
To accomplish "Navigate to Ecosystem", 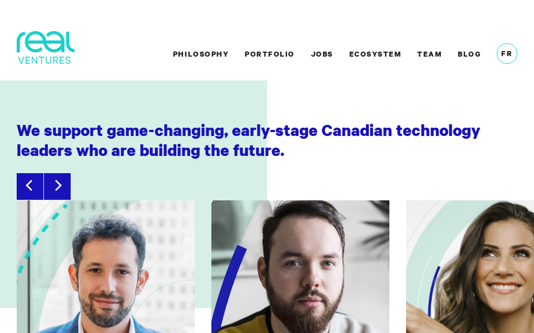I will click(375, 54).
